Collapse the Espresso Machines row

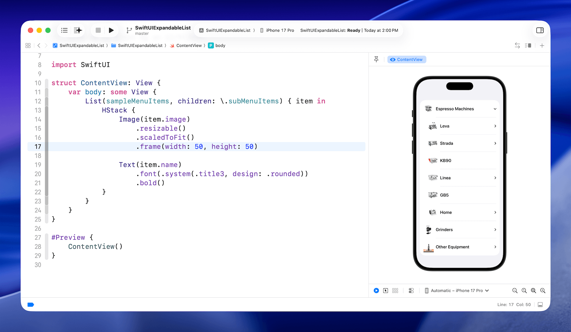click(x=495, y=109)
